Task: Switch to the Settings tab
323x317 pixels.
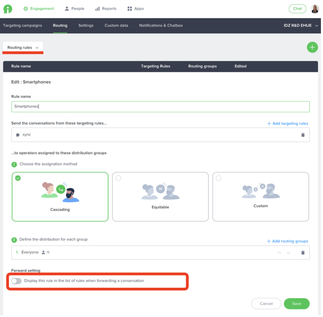Action: tap(86, 25)
